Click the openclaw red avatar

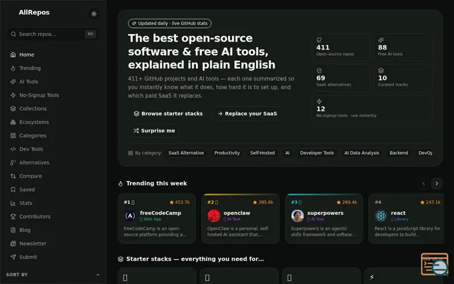214,216
